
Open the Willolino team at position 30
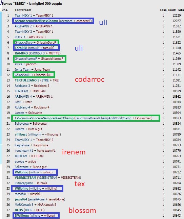coord(21,172)
